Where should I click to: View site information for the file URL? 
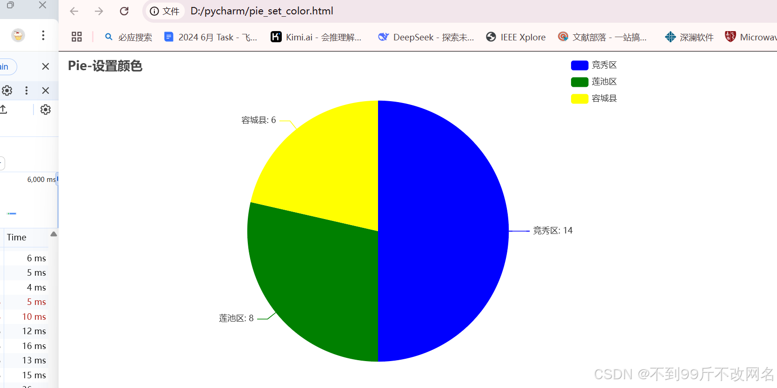tap(165, 11)
